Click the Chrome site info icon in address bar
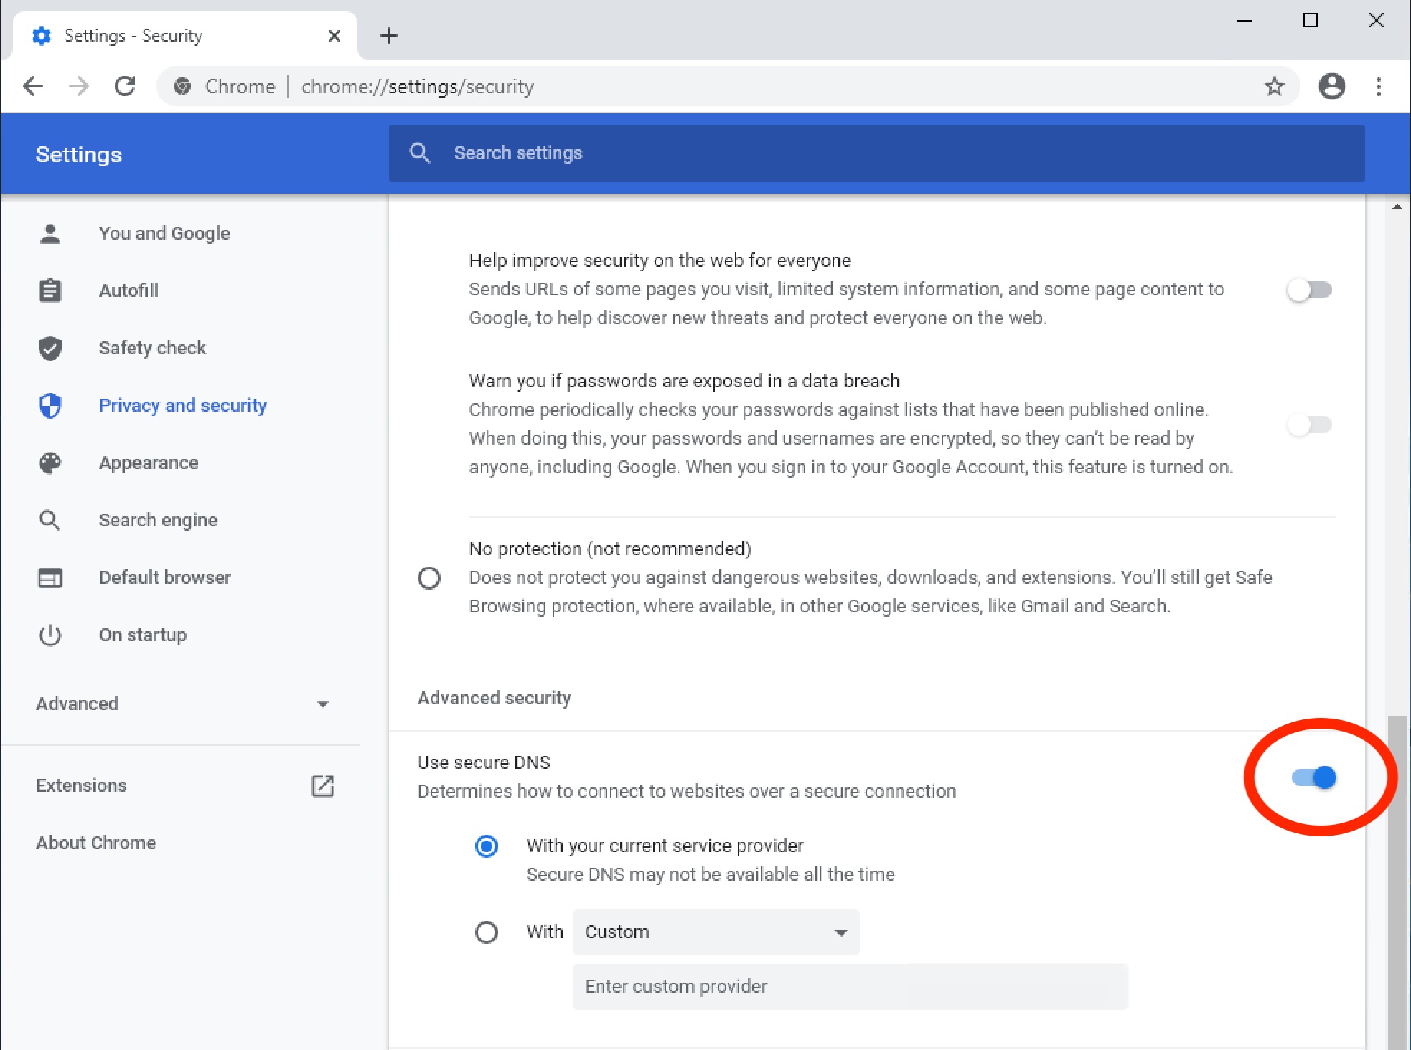Image resolution: width=1411 pixels, height=1050 pixels. coord(182,87)
